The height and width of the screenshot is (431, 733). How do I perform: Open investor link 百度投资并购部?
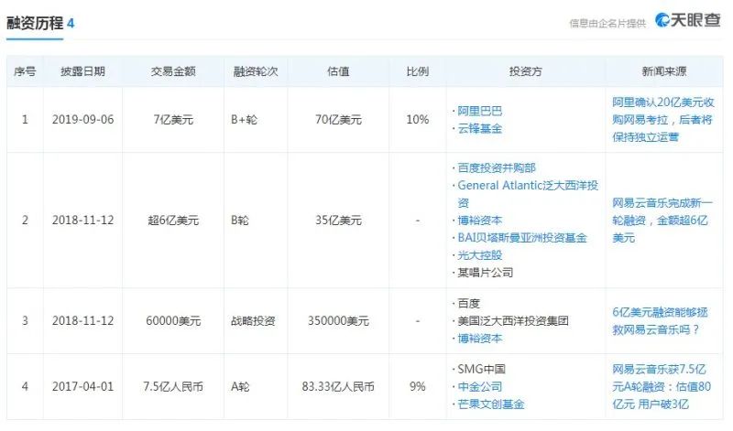pyautogui.click(x=497, y=167)
